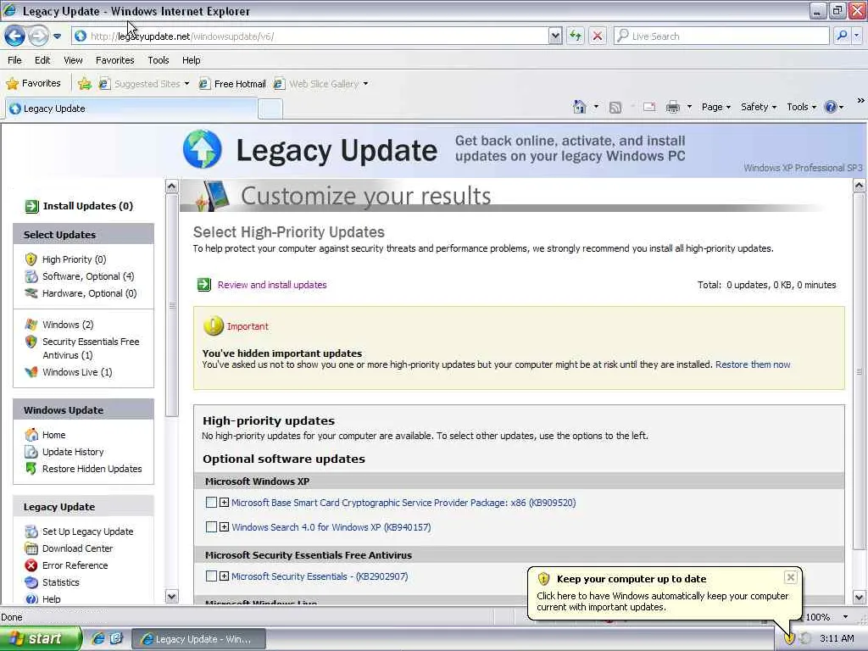The width and height of the screenshot is (868, 651).
Task: Select the Legacy Update browser tab
Action: point(131,108)
